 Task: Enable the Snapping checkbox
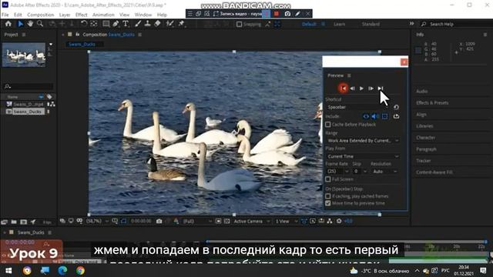240,24
